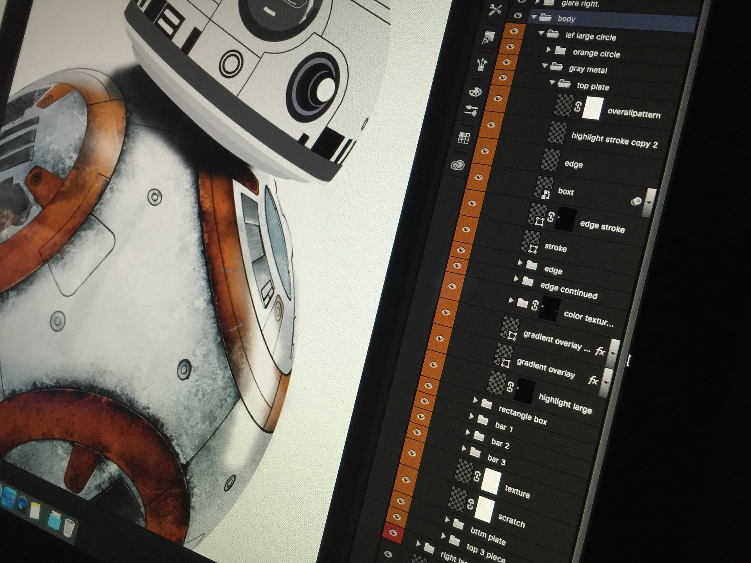The width and height of the screenshot is (751, 563).
Task: Click the mask link icon on color textur group
Action: coord(535,305)
